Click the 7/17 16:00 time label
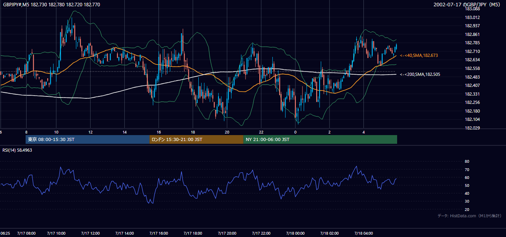 (158, 233)
